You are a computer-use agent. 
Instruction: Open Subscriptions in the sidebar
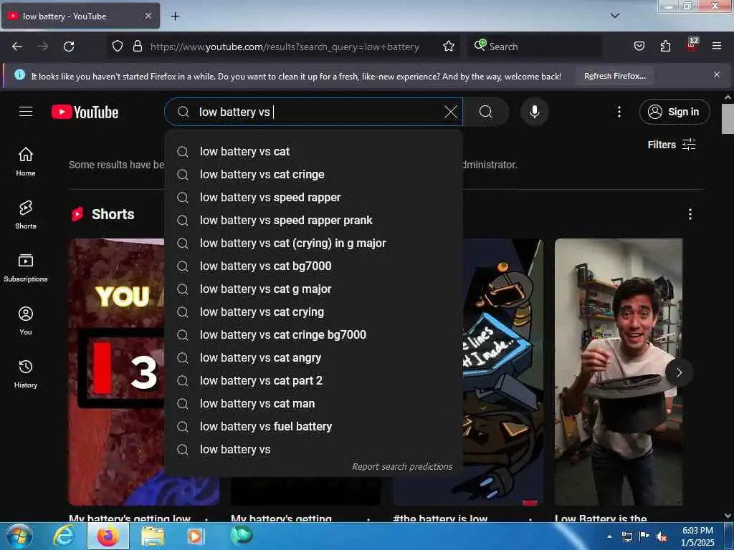click(x=26, y=268)
